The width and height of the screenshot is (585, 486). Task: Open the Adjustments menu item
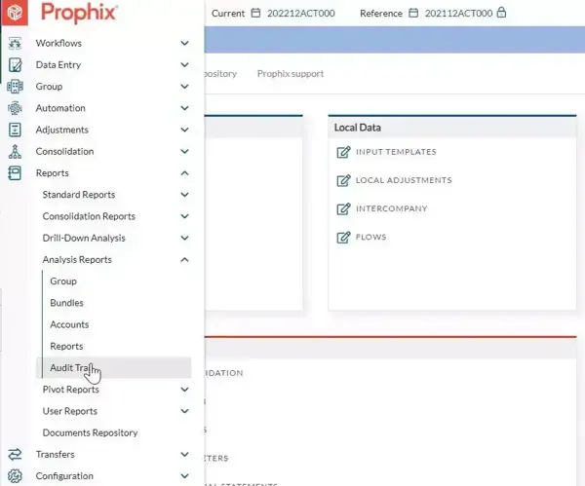point(62,130)
